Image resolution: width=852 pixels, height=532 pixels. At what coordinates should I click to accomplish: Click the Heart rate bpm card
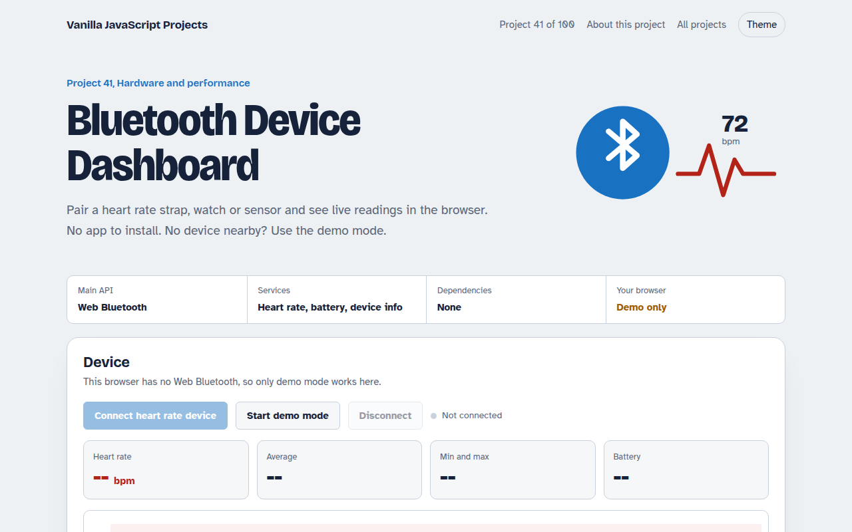tap(166, 469)
